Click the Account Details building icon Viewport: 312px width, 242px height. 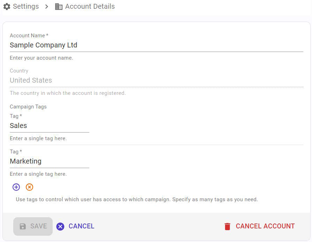59,7
